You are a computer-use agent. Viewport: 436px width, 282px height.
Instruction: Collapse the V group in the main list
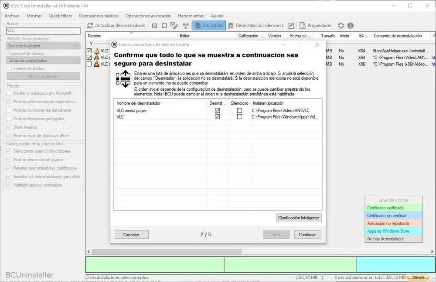pos(91,44)
